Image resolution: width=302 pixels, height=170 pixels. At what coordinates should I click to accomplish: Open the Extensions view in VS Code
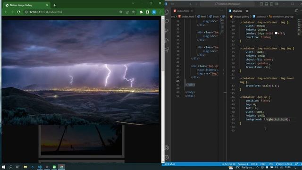(167, 50)
